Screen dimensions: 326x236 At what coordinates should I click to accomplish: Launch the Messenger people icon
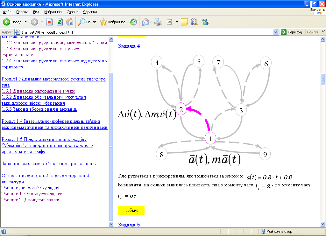tap(205, 22)
